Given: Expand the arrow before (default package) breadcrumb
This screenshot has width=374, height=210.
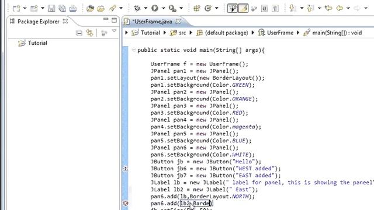Looking at the screenshot, I should click(x=191, y=33).
